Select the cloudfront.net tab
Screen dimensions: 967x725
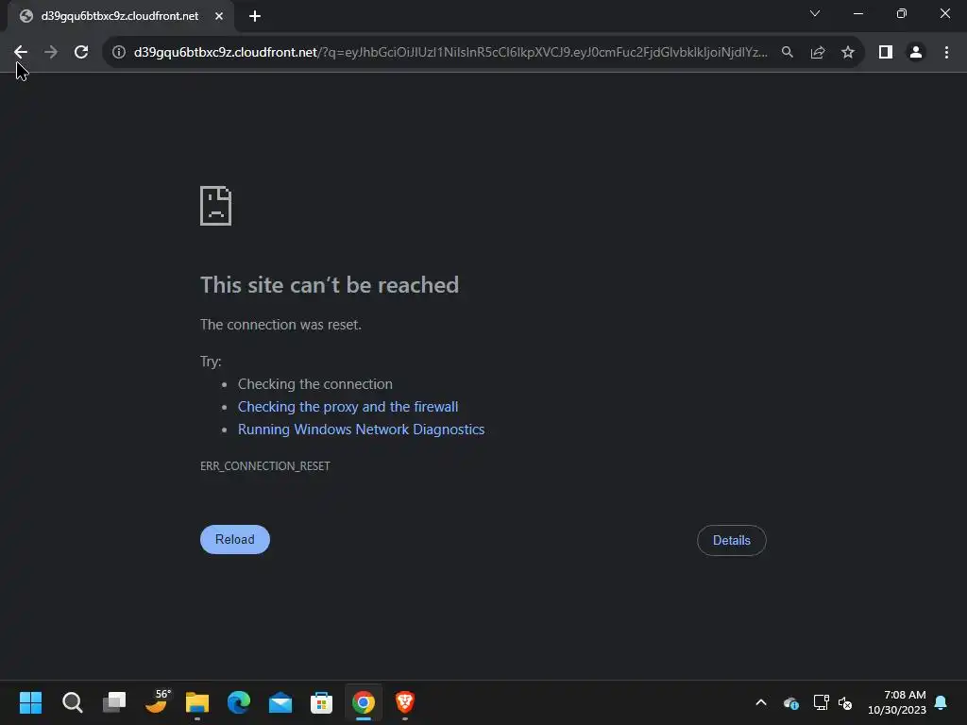[x=120, y=16]
